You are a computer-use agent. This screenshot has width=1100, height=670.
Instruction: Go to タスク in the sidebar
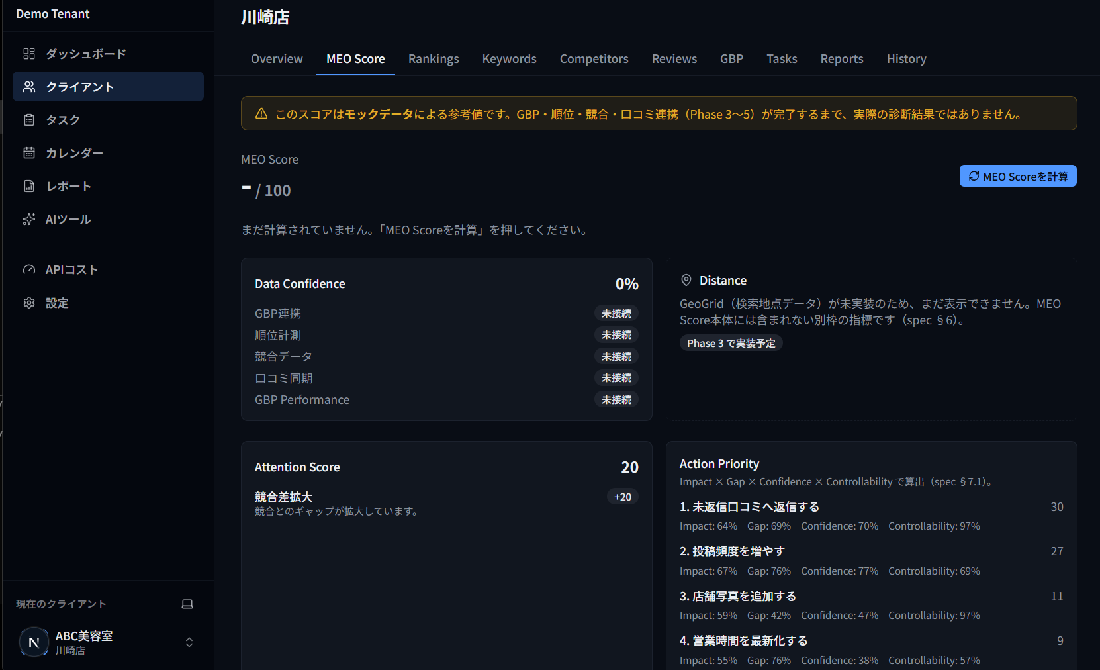click(108, 120)
